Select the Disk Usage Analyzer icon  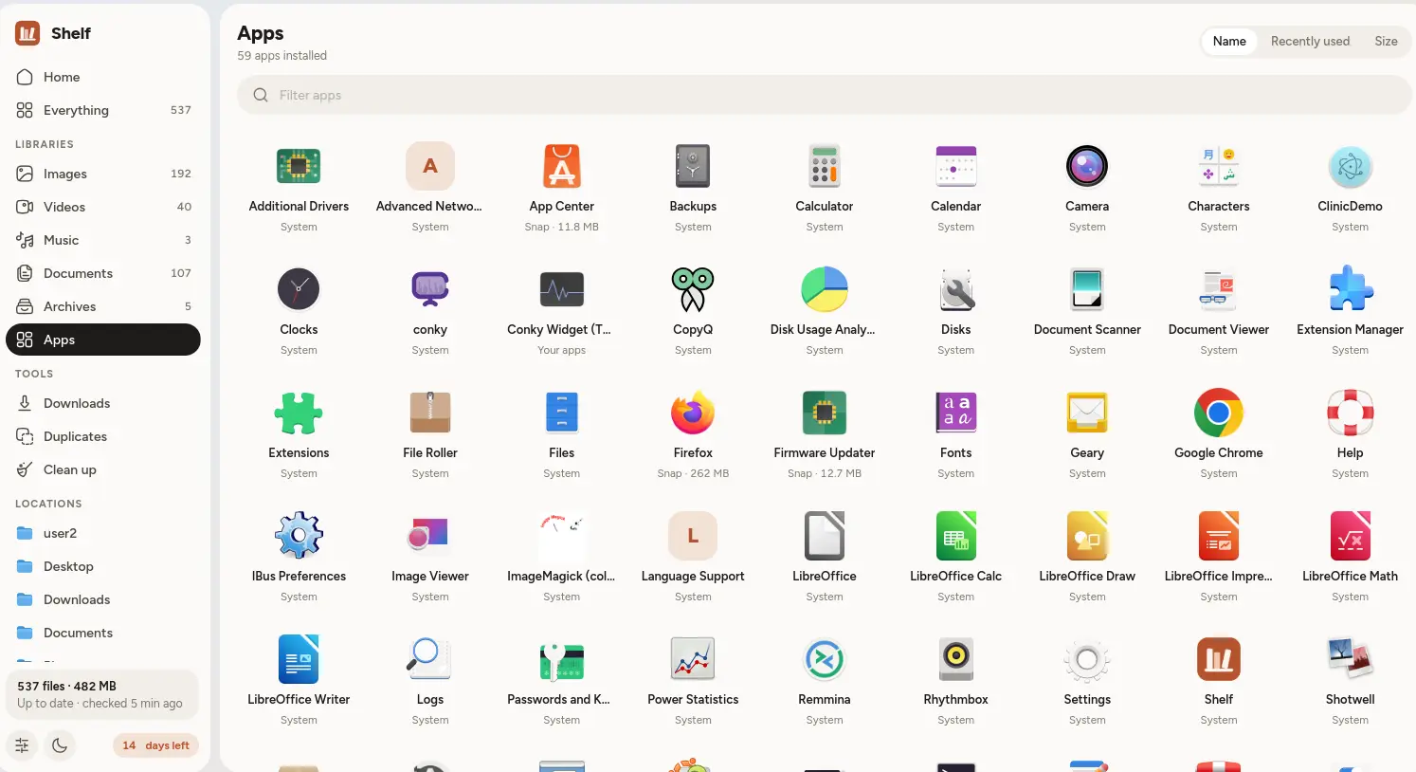point(825,289)
